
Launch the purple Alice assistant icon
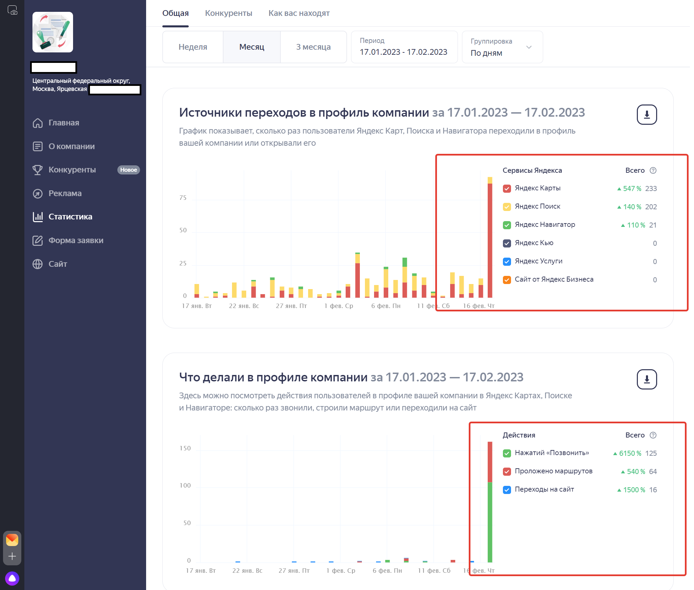tap(12, 578)
